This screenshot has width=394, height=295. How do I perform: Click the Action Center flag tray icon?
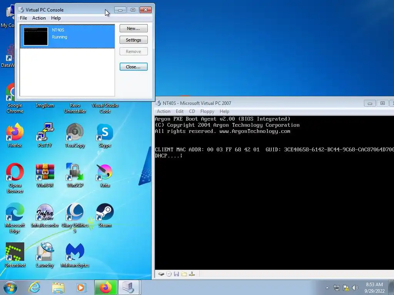[x=346, y=288]
